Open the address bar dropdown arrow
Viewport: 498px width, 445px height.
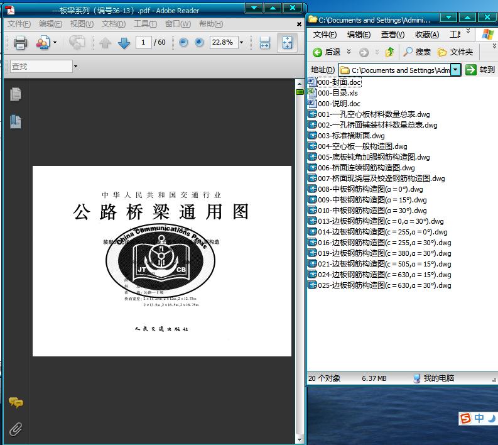[x=456, y=70]
